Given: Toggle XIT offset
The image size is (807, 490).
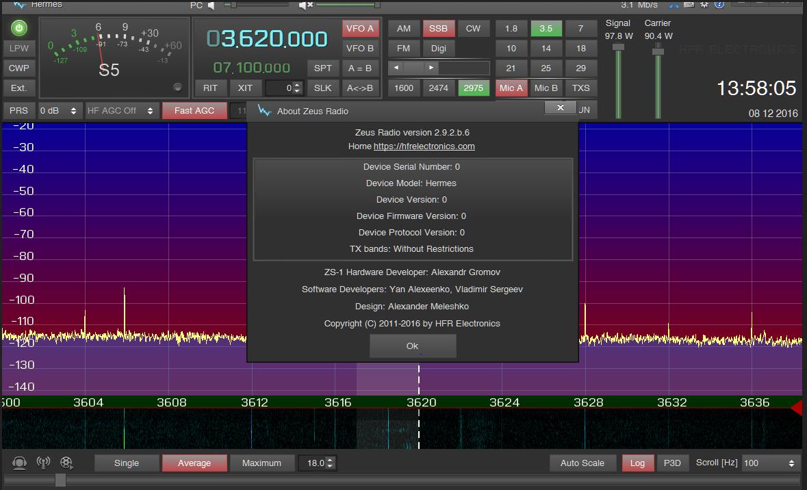Looking at the screenshot, I should [x=245, y=88].
